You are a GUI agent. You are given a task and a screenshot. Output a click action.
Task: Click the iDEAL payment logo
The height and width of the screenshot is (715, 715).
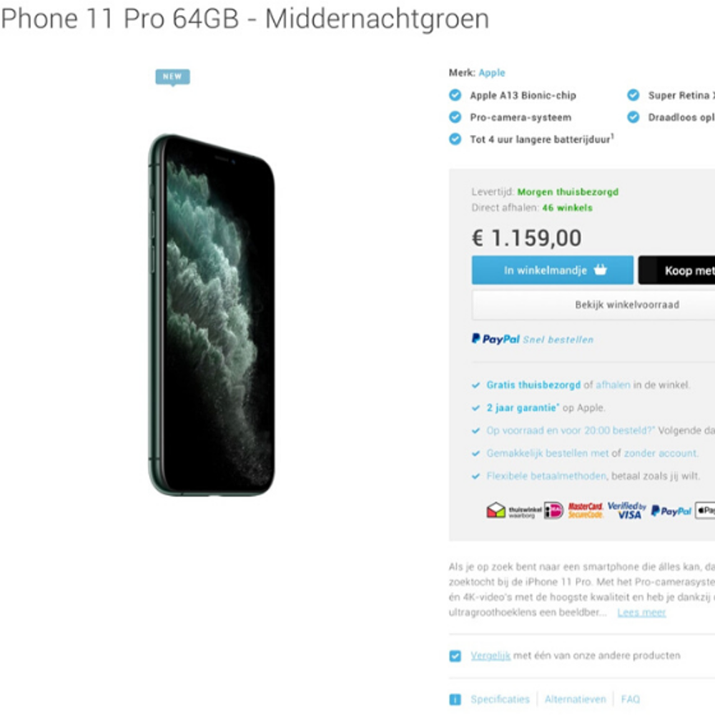(x=553, y=511)
